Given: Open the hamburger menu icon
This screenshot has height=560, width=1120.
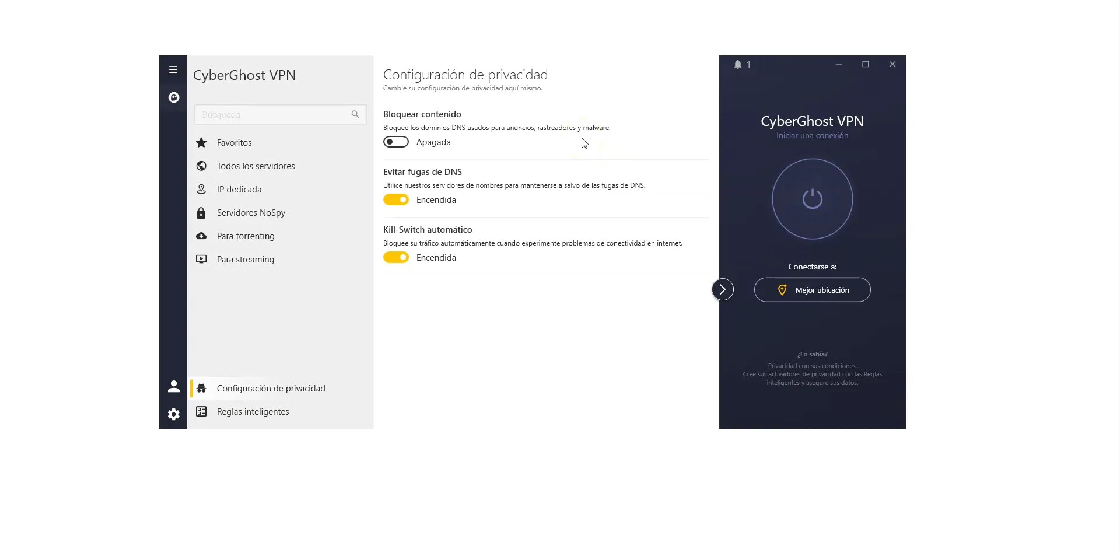Looking at the screenshot, I should point(173,69).
